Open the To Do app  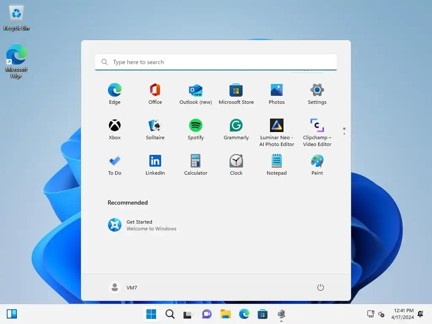[x=115, y=165]
